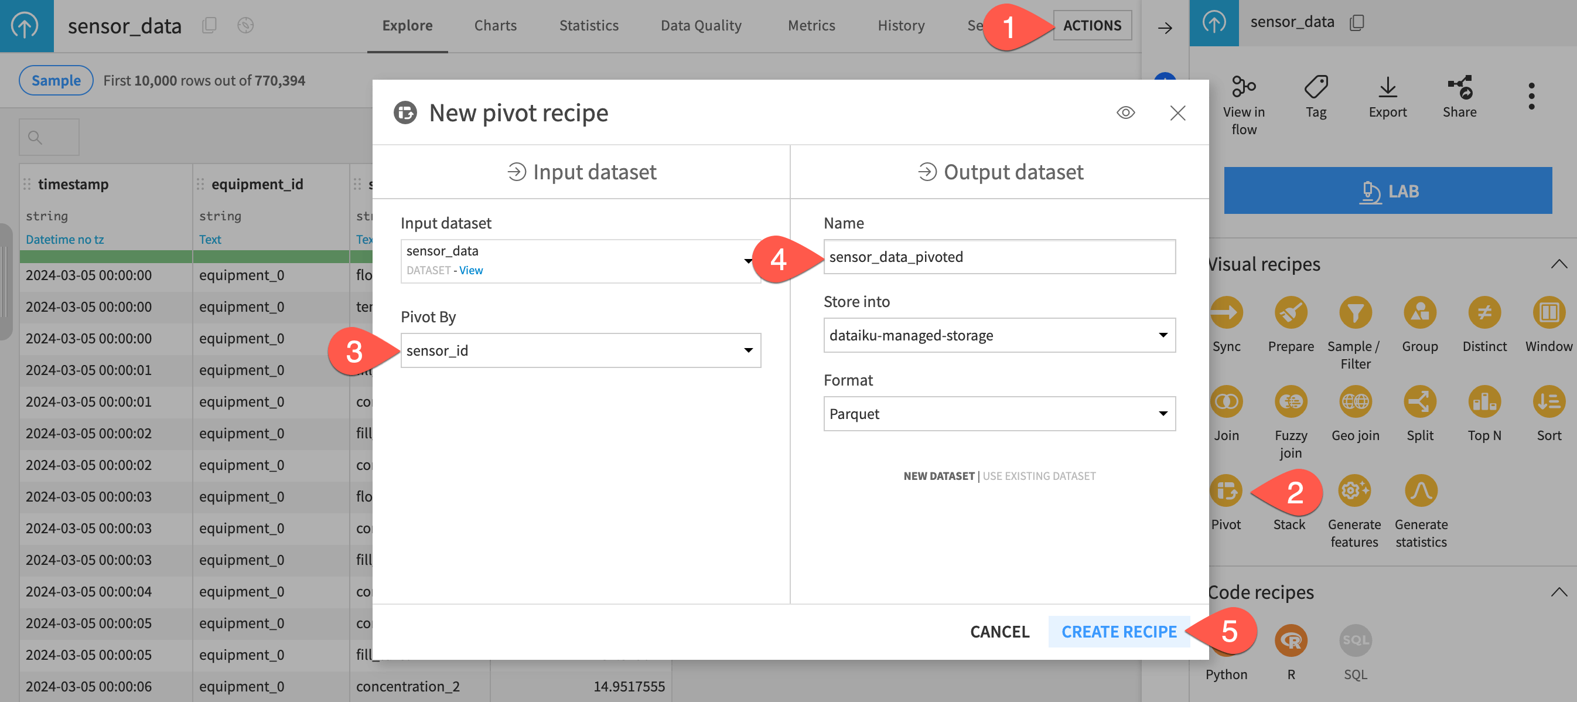Click the Export icon for sensor_data
Viewport: 1577px width, 702px height.
tap(1387, 89)
